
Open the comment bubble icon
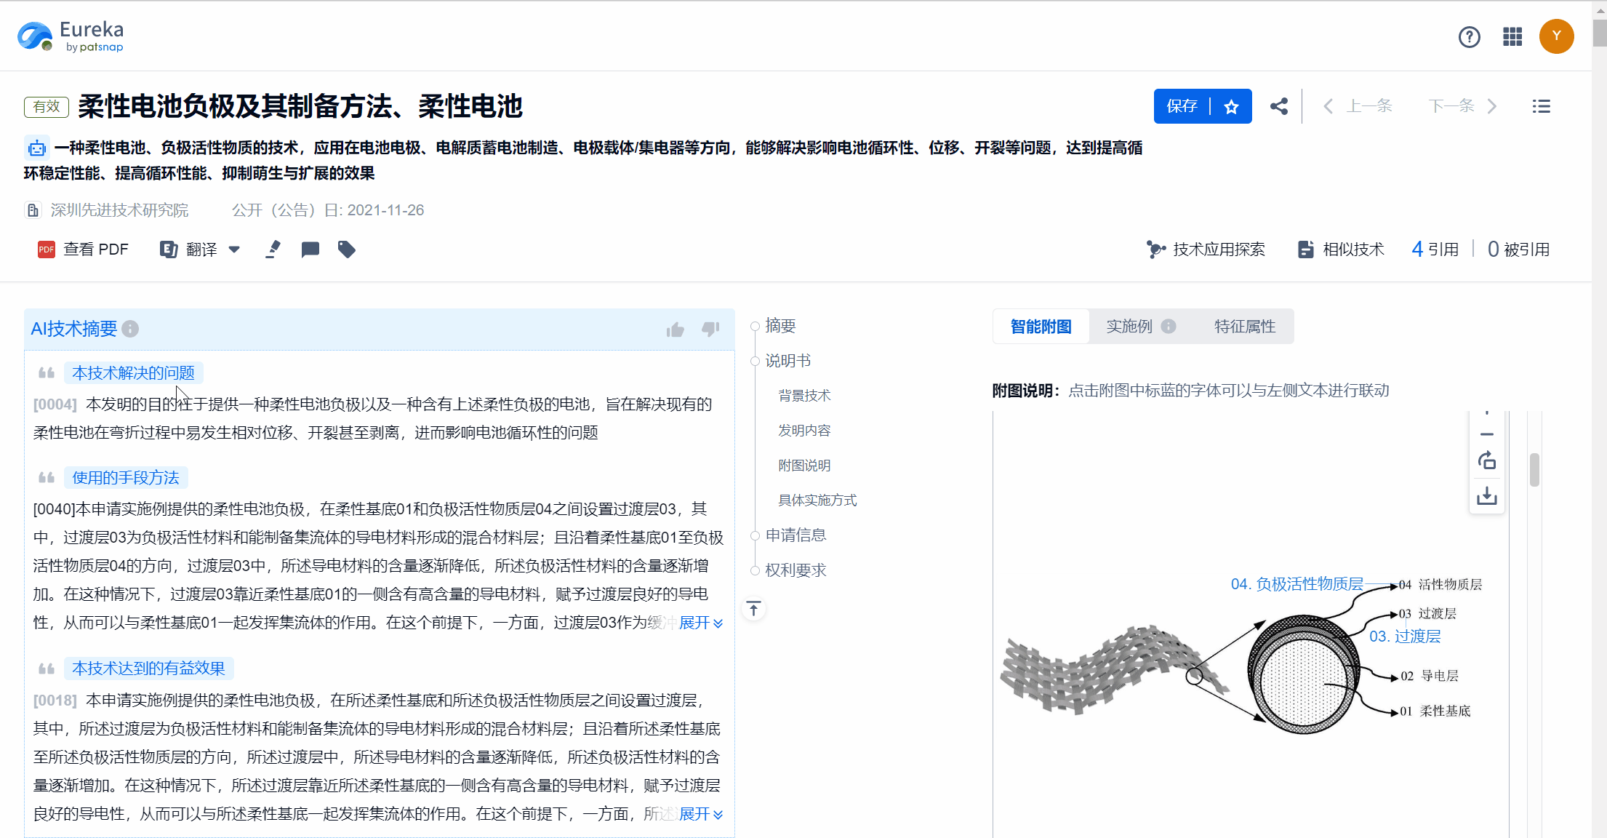pyautogui.click(x=310, y=250)
